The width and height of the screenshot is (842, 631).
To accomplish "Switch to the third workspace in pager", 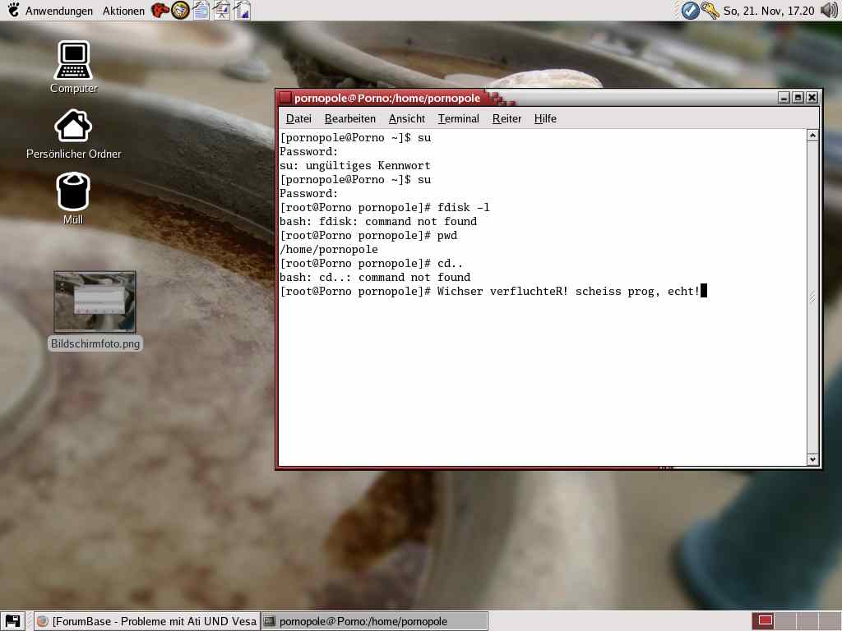I will [807, 621].
